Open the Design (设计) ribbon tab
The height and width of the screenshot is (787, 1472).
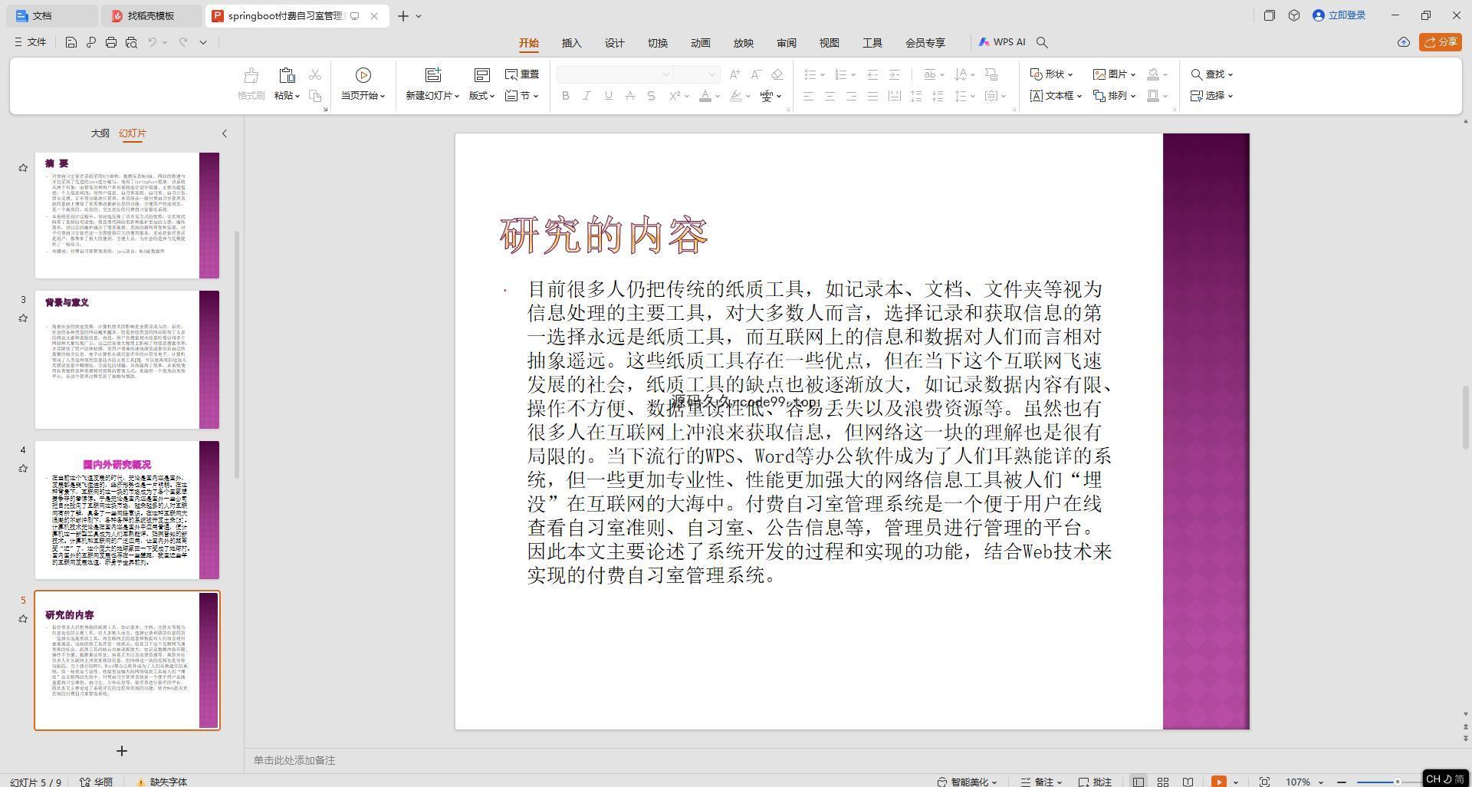coord(614,43)
